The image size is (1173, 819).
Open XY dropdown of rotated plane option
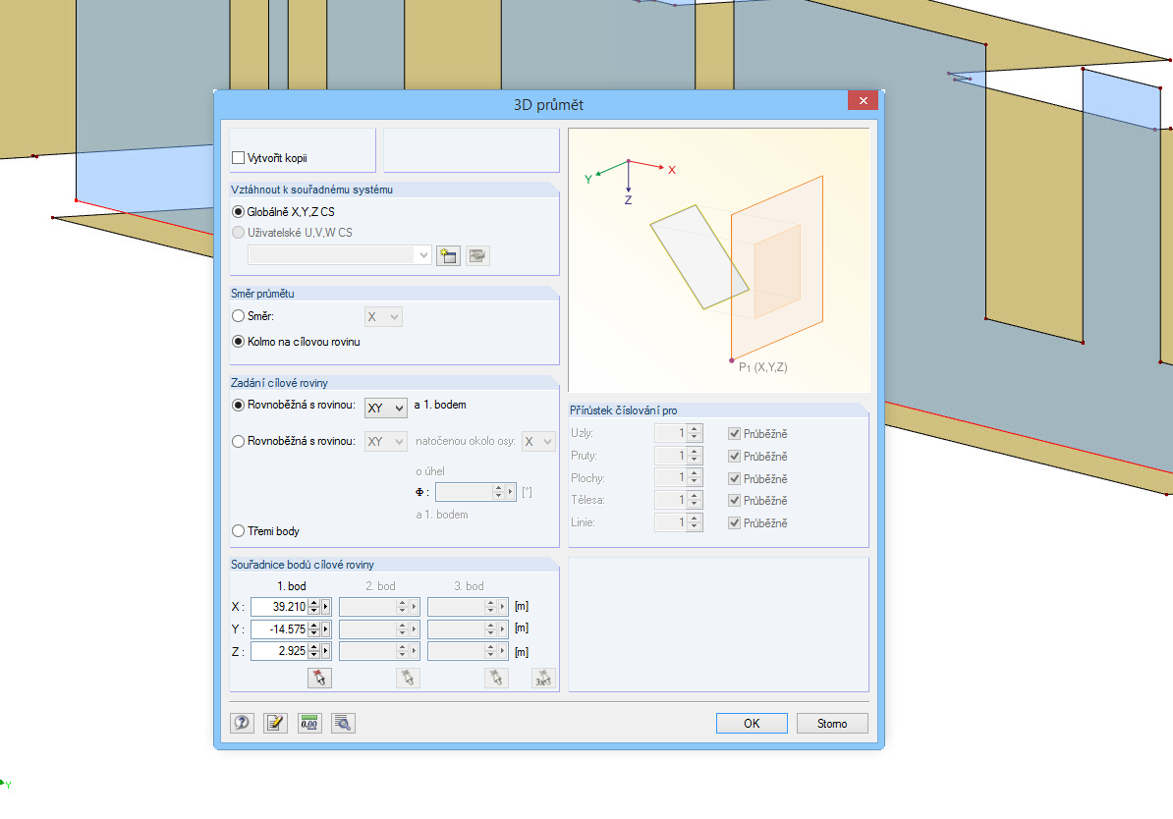click(386, 441)
